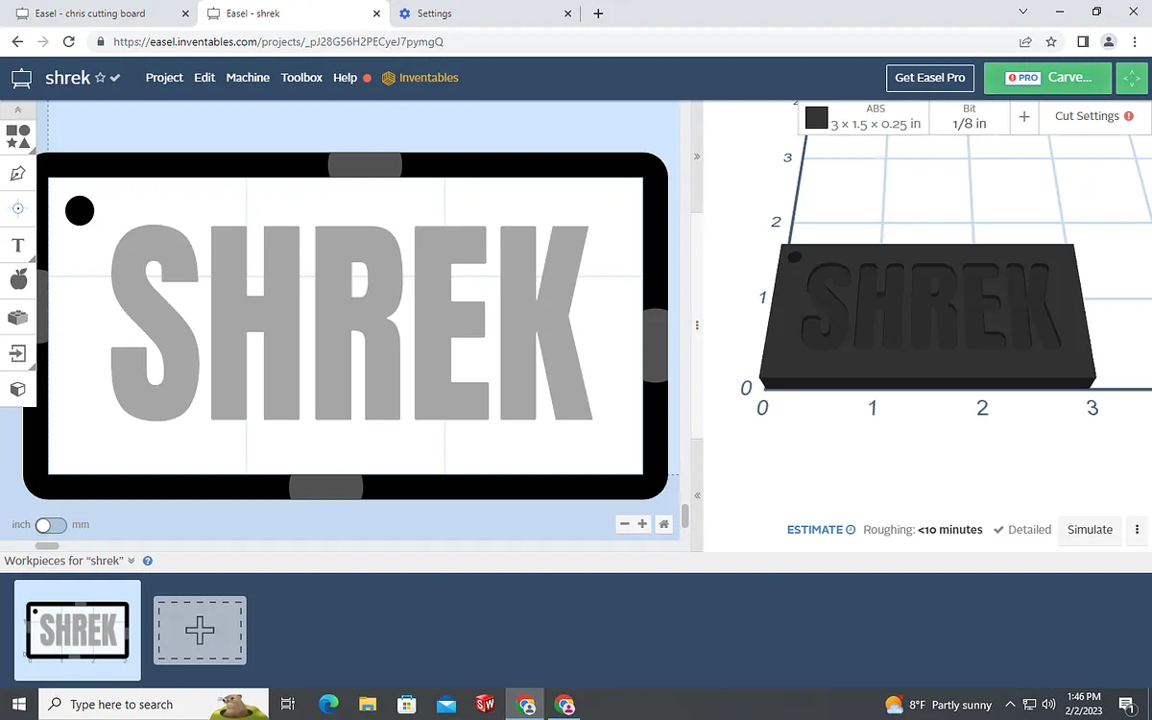Click the Easel logo icon
This screenshot has width=1152, height=720.
[x=22, y=78]
